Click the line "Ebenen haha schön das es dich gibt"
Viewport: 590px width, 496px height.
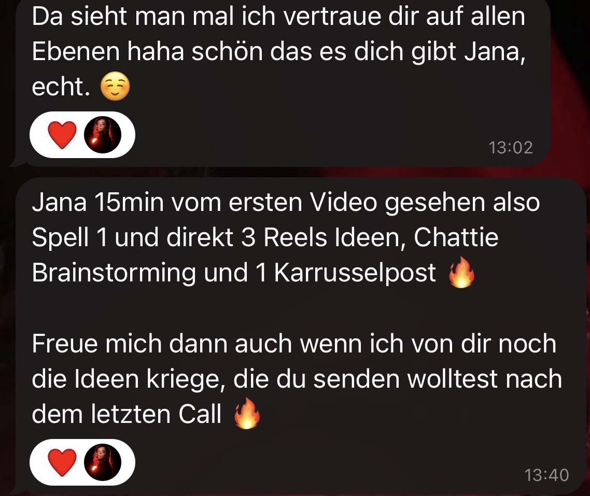[x=244, y=51]
